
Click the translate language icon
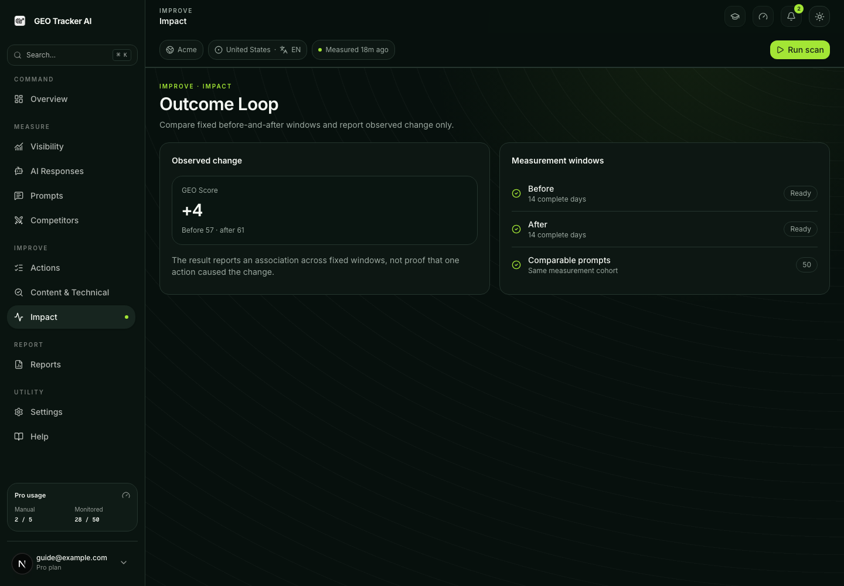[284, 50]
